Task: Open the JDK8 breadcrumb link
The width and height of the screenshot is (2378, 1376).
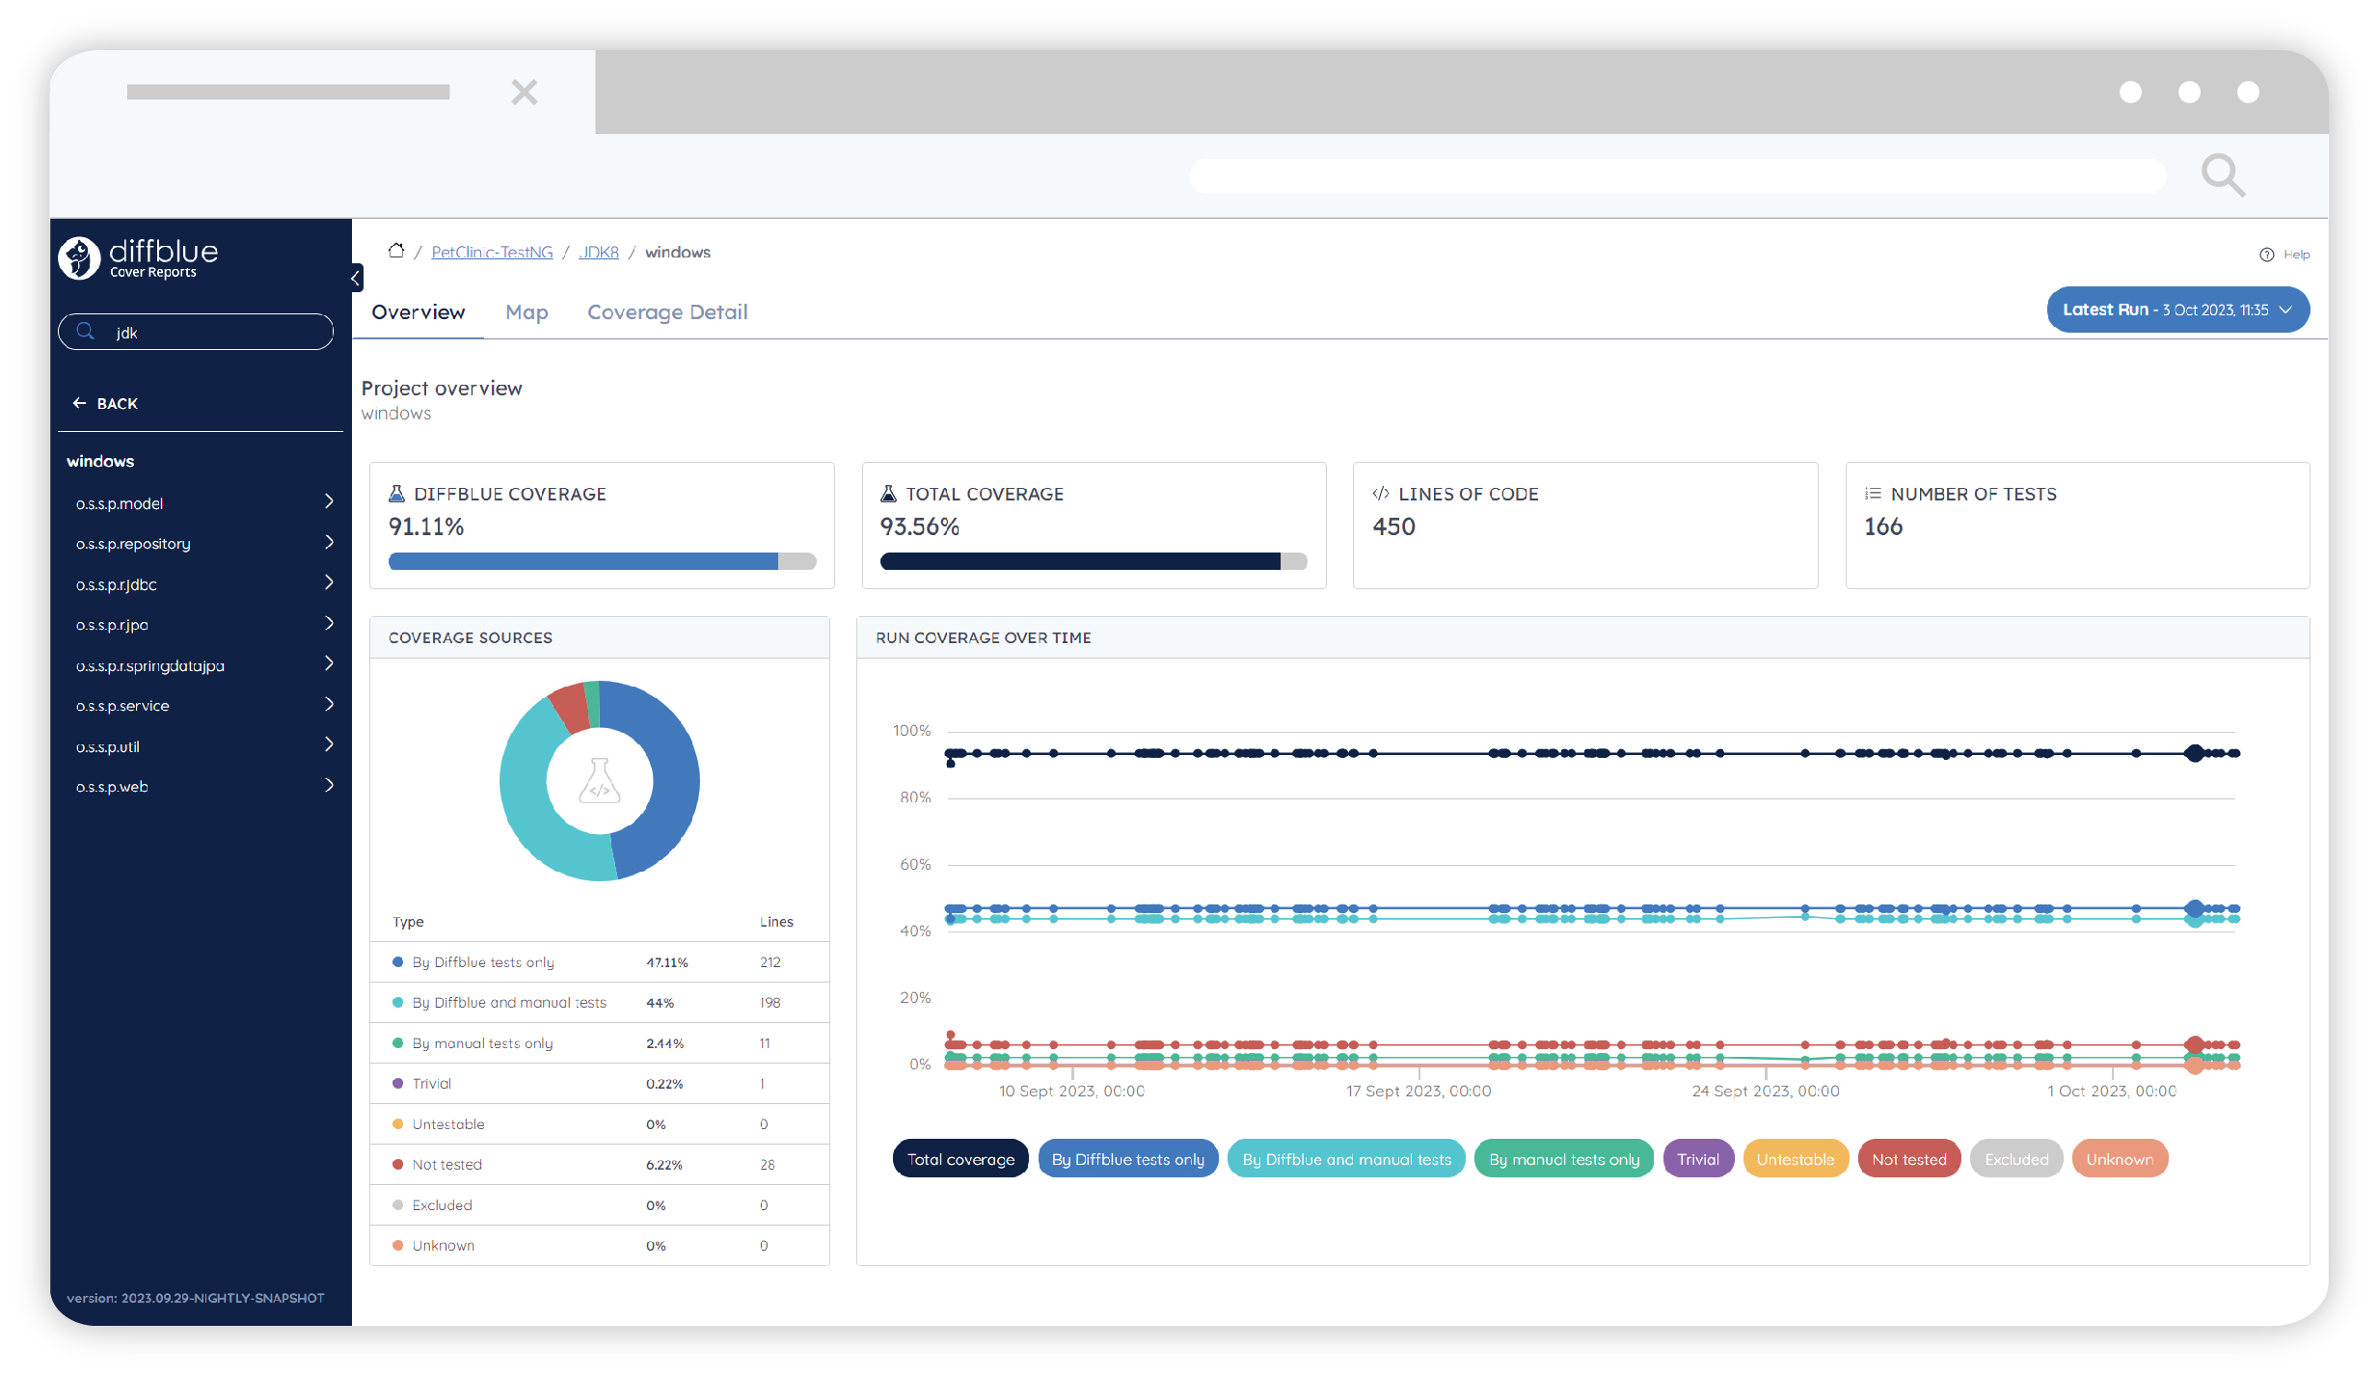Action: pos(599,252)
